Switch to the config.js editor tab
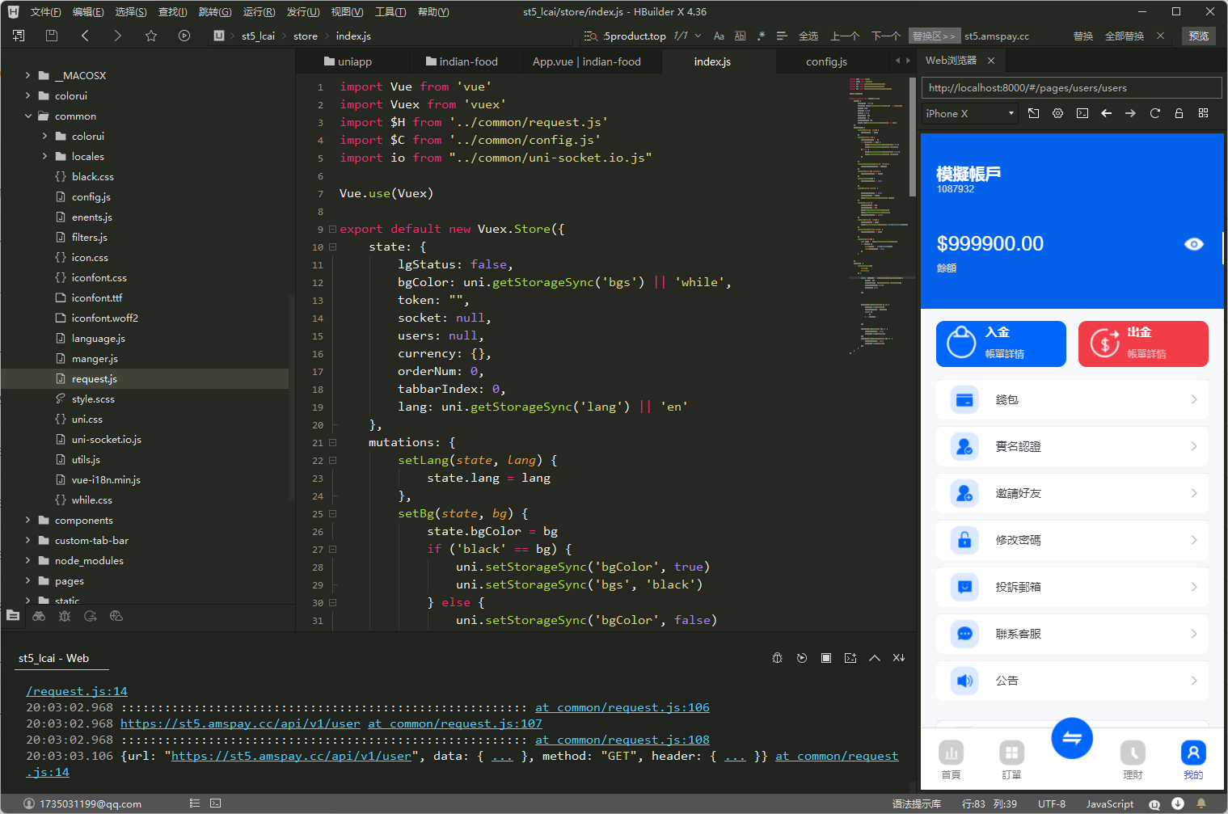Image resolution: width=1228 pixels, height=814 pixels. coord(826,61)
